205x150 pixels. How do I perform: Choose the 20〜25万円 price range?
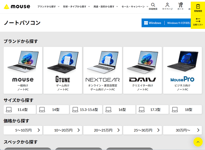(103, 130)
